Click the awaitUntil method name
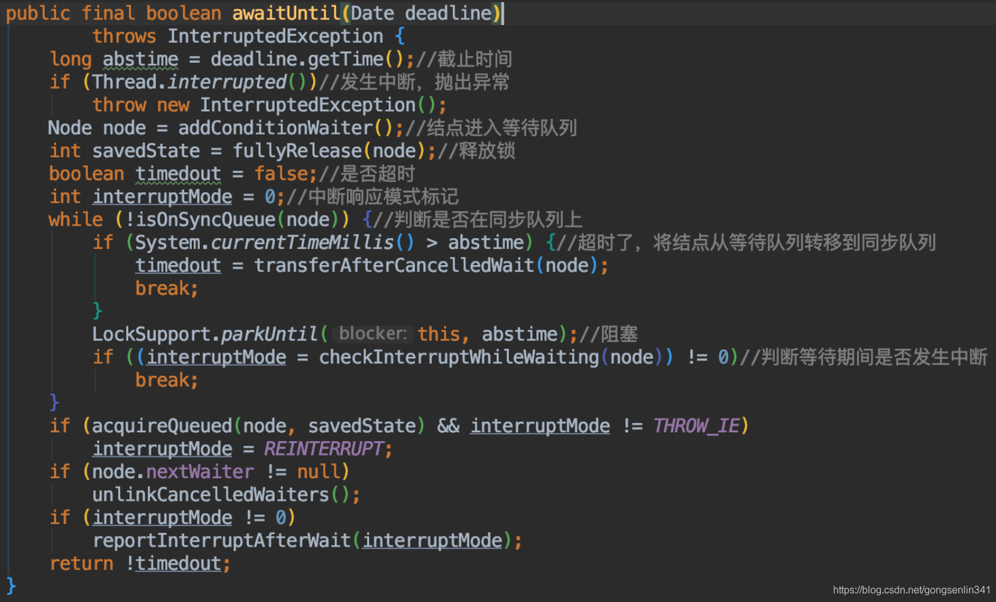This screenshot has width=996, height=602. tap(286, 13)
